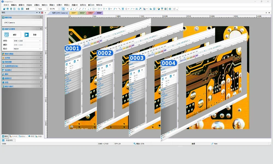Viewport: 273px width, 164px height.
Task: Switch to the 0002* image tab
Action: pos(82,13)
